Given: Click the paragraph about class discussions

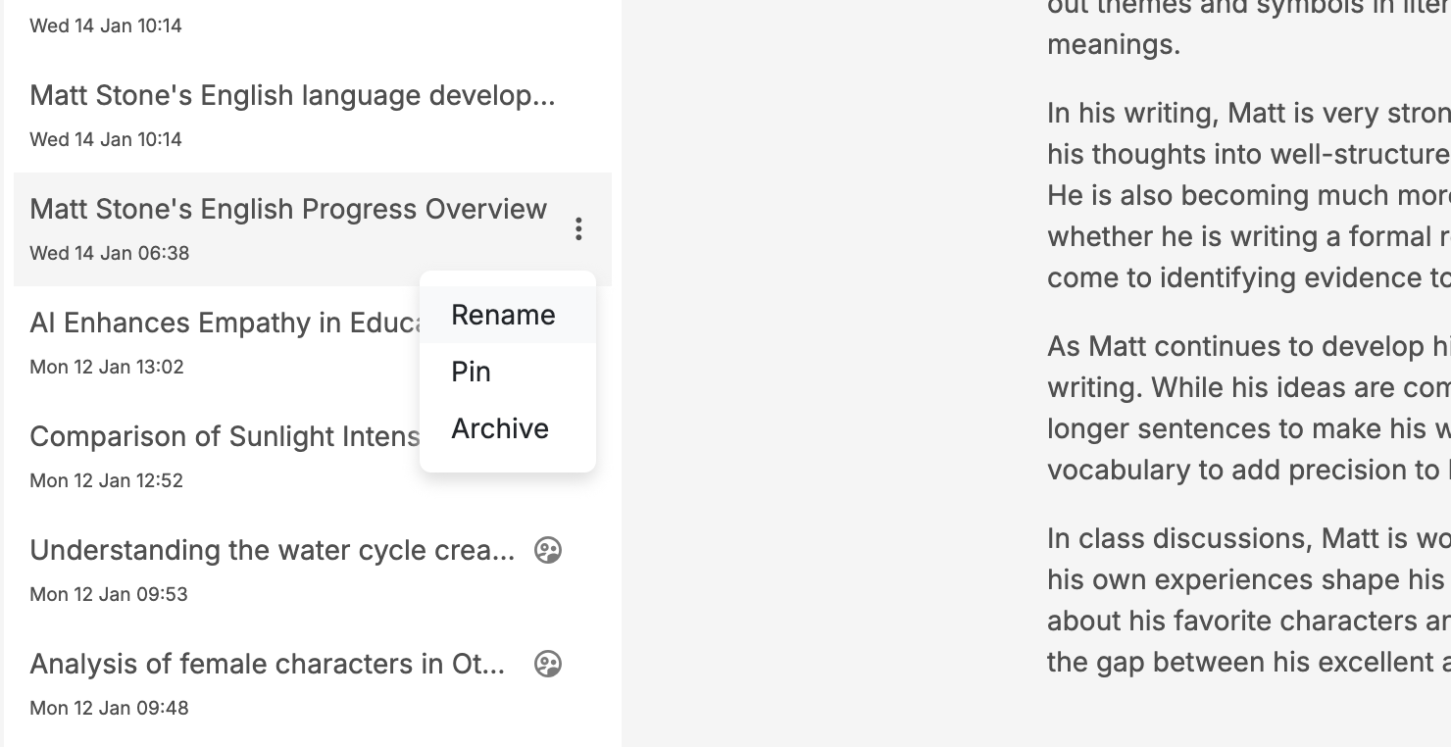Looking at the screenshot, I should pyautogui.click(x=1245, y=599).
